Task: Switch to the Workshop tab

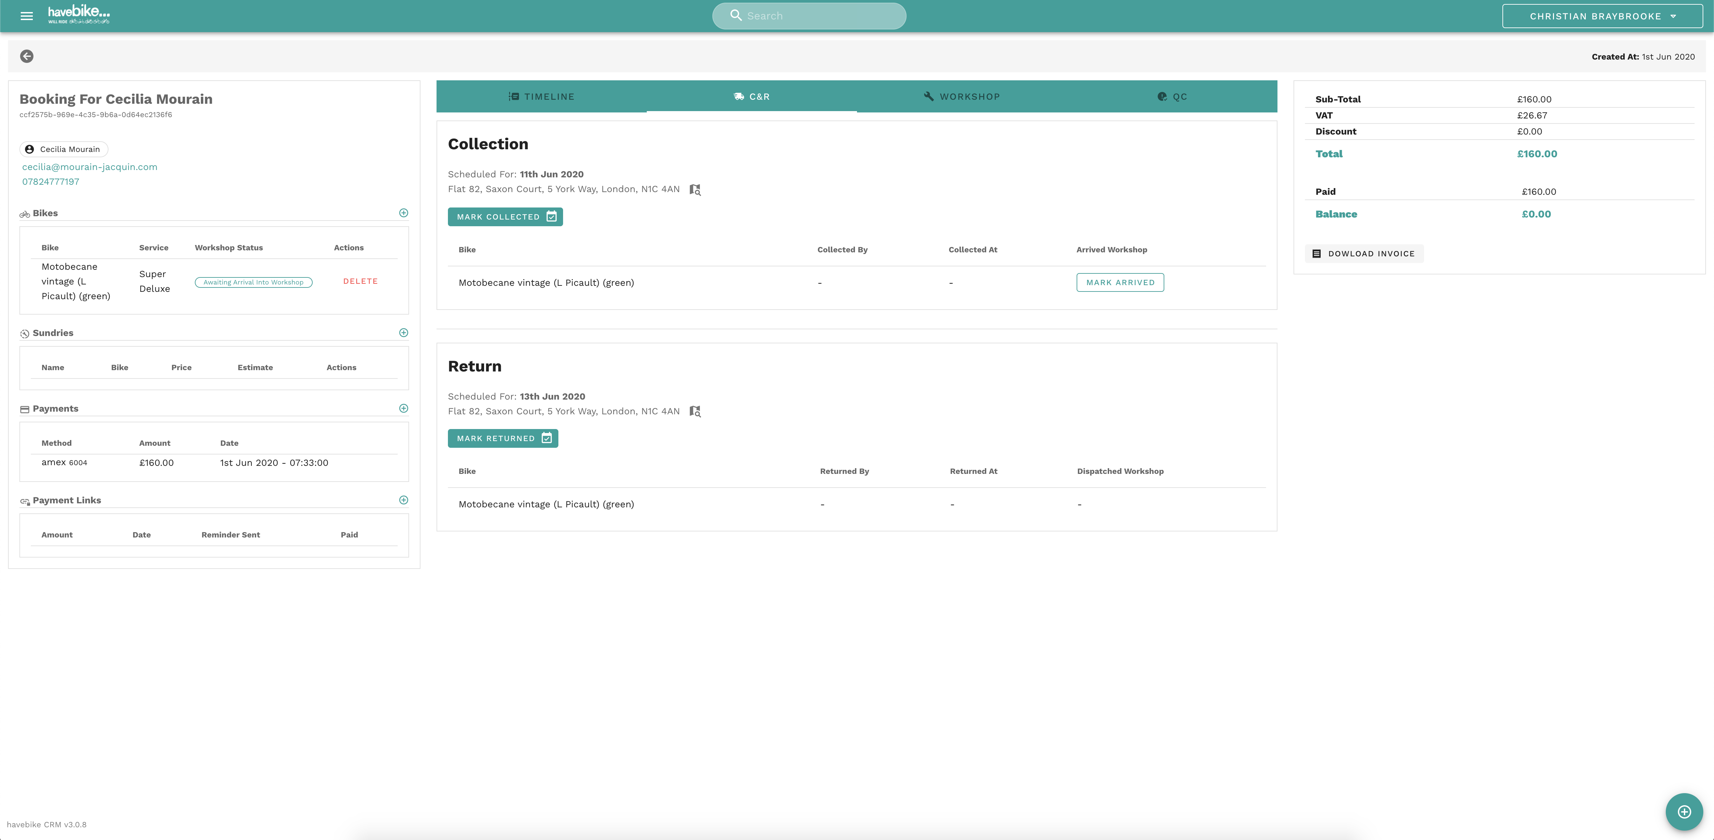Action: coord(961,96)
